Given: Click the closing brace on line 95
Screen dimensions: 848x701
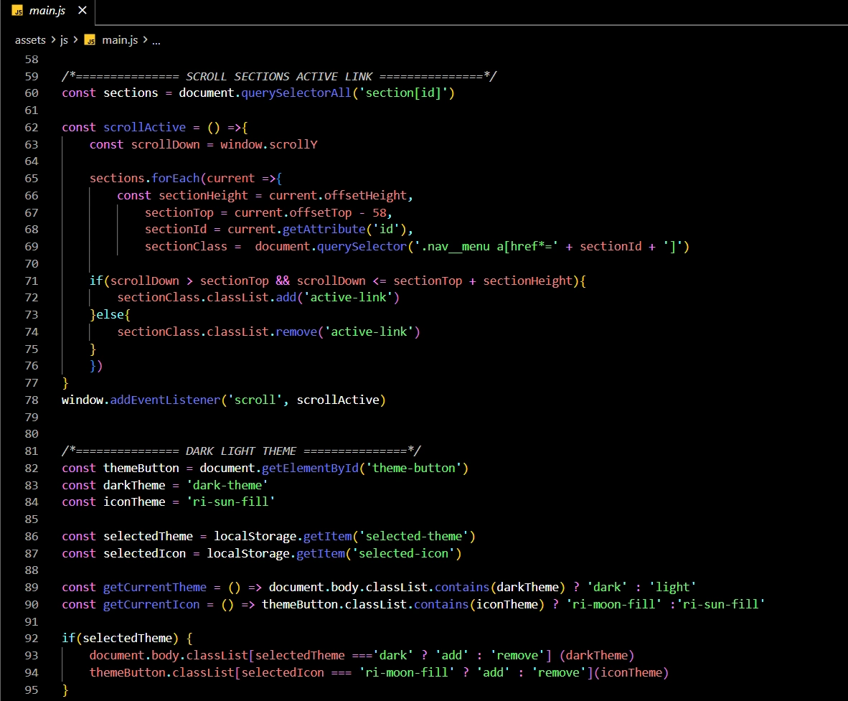Looking at the screenshot, I should [x=65, y=690].
